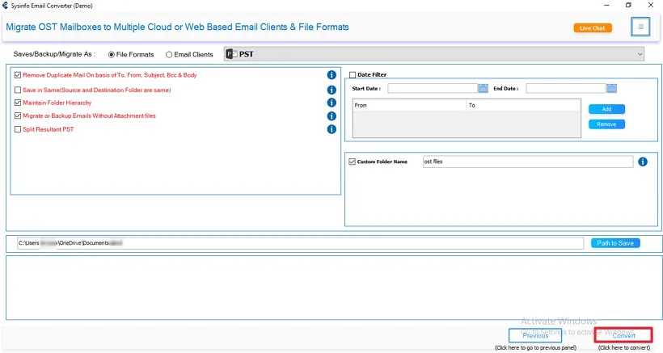Viewport: 663px width, 353px height.
Task: Restore down the application window
Action: coord(628,6)
